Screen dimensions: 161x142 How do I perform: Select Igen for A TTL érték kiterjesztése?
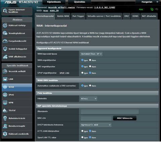tap(83, 131)
